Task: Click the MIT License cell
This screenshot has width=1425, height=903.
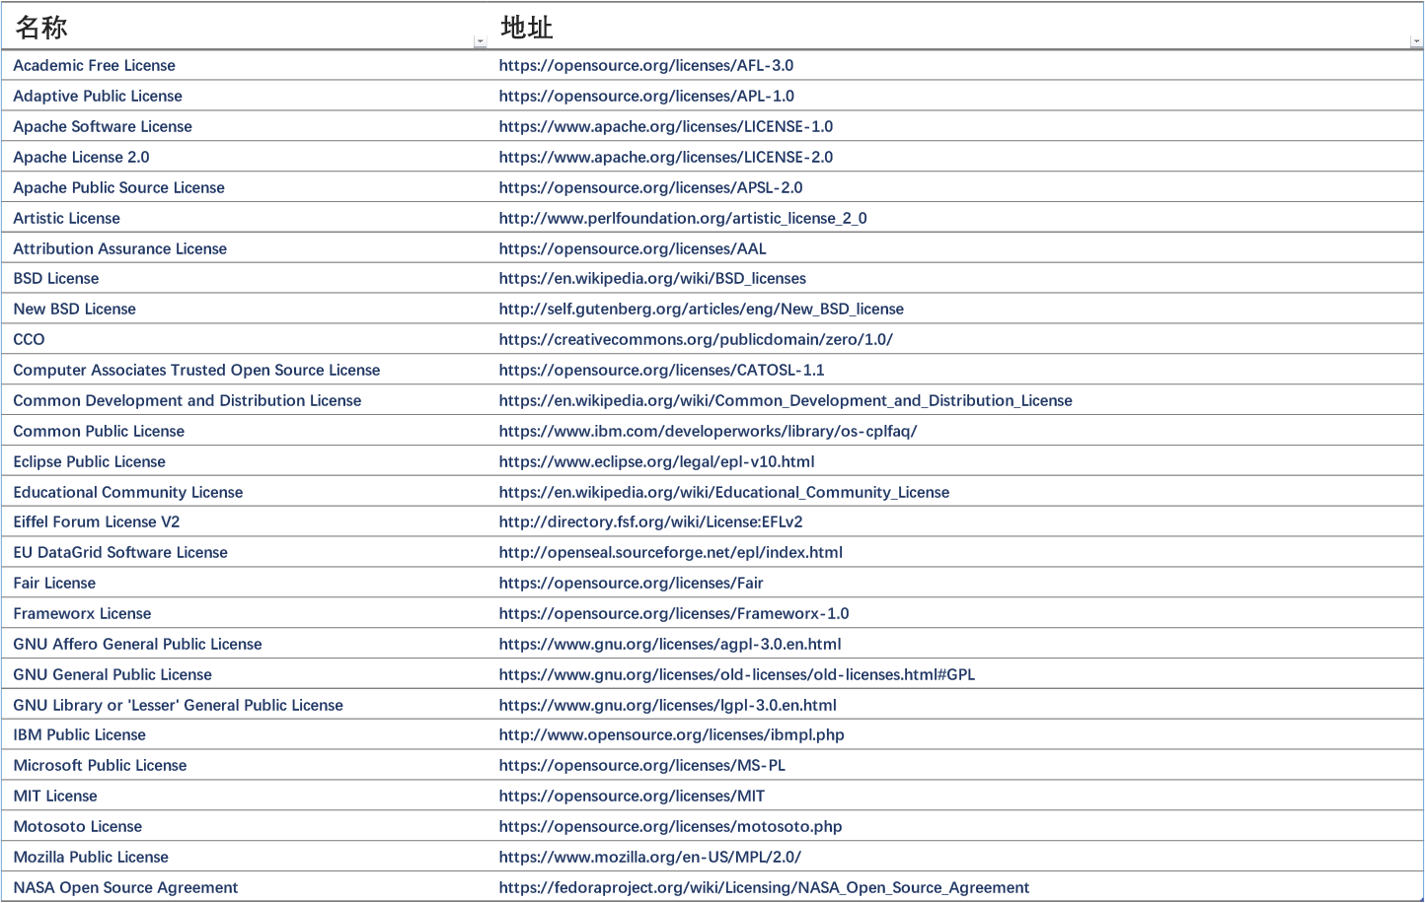Action: [55, 796]
